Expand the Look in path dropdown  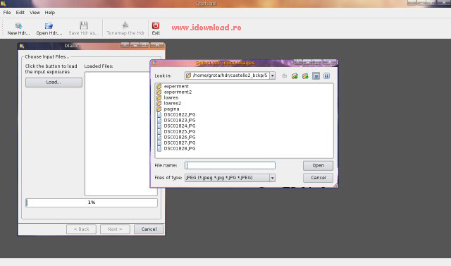click(x=273, y=75)
